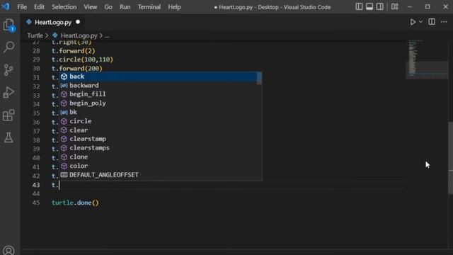453x255 pixels.
Task: Run Python file with play button
Action: 413,22
